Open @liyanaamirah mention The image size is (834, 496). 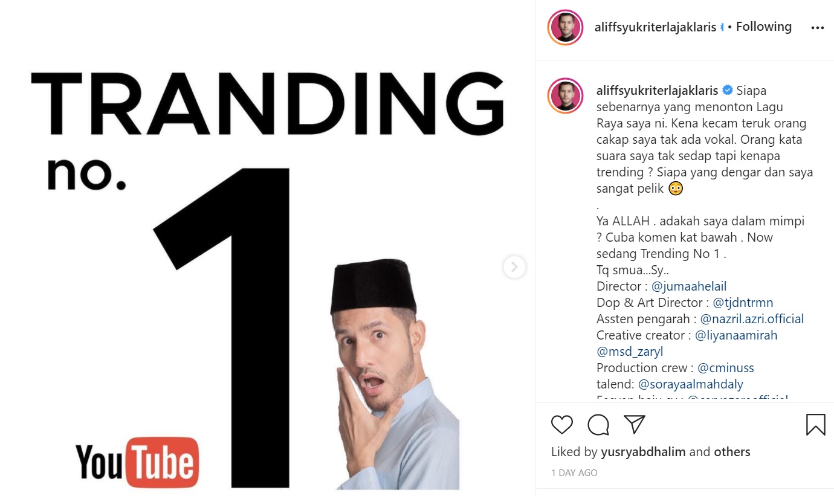tap(736, 335)
